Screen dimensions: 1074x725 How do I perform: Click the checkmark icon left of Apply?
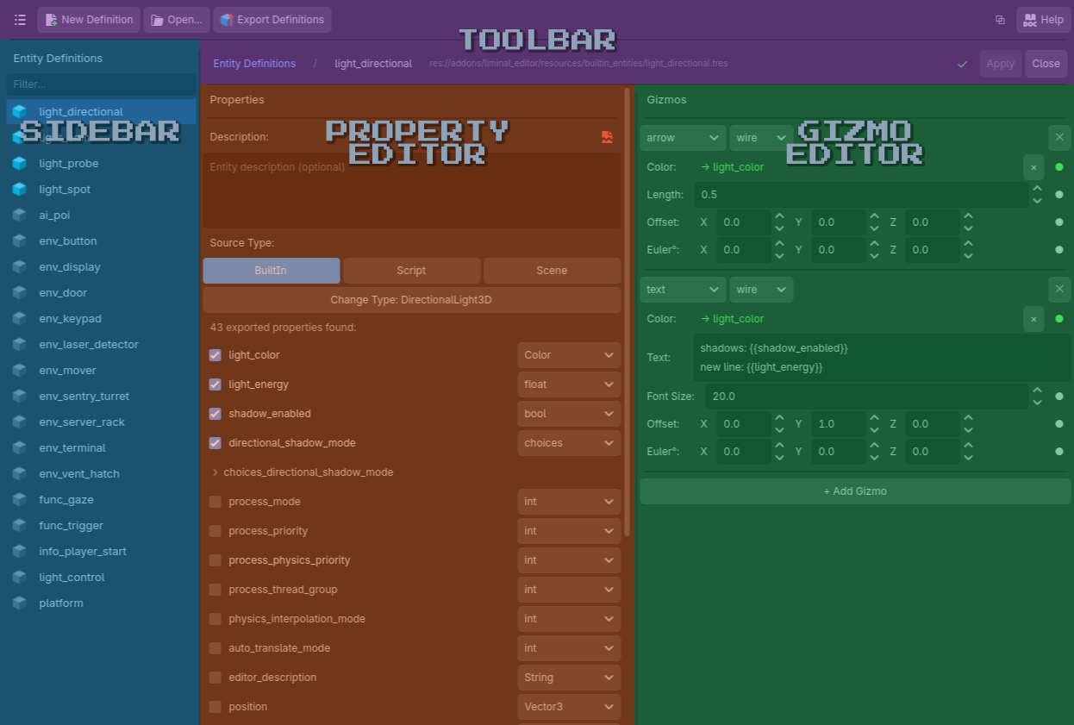pos(962,64)
